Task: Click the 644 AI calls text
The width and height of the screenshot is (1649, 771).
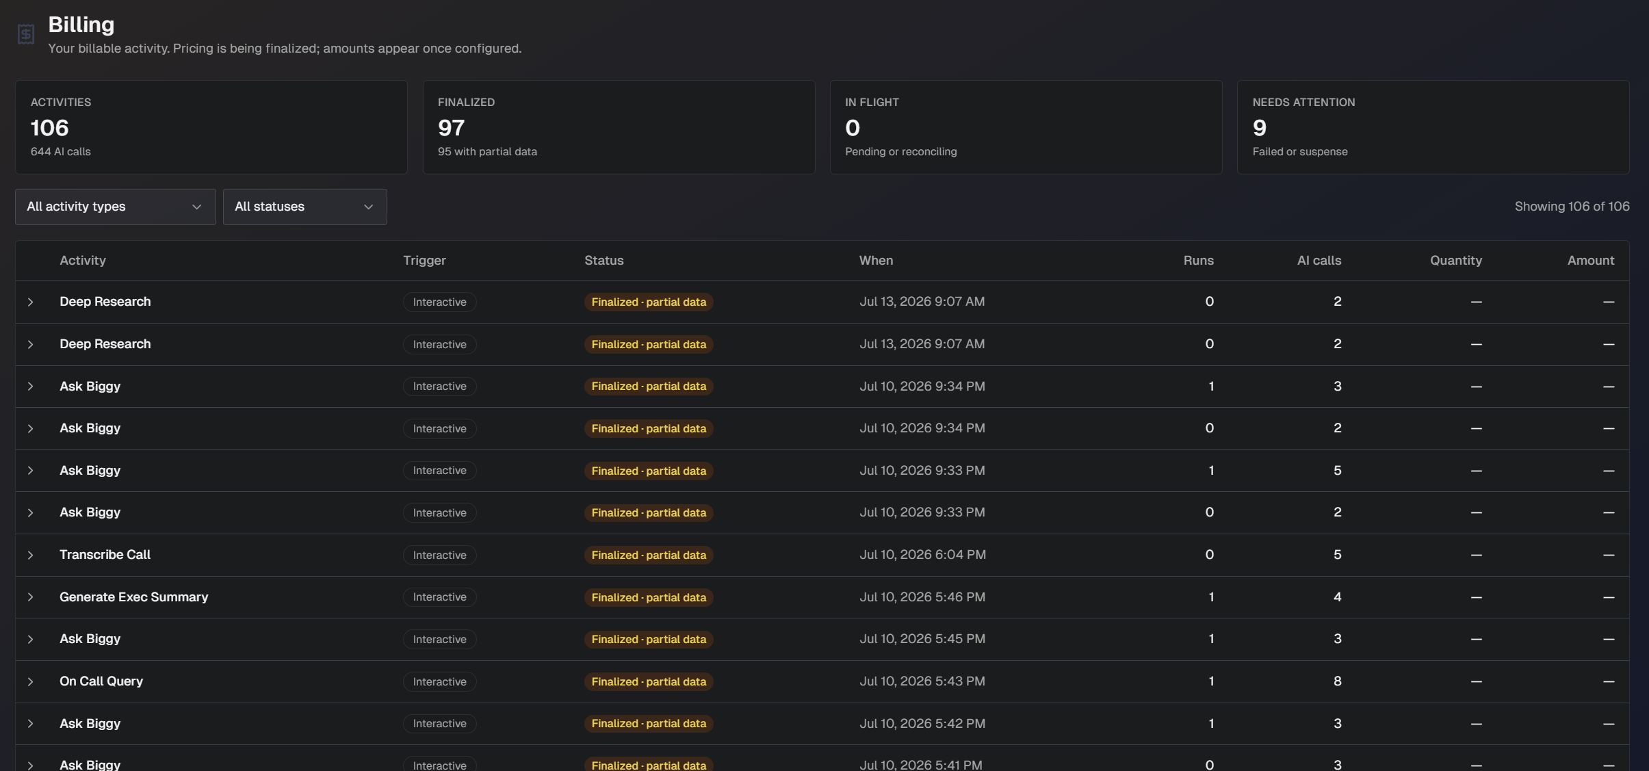Action: [60, 152]
